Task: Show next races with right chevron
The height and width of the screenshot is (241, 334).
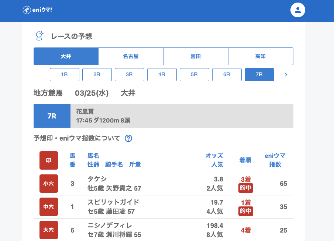Action: 286,75
